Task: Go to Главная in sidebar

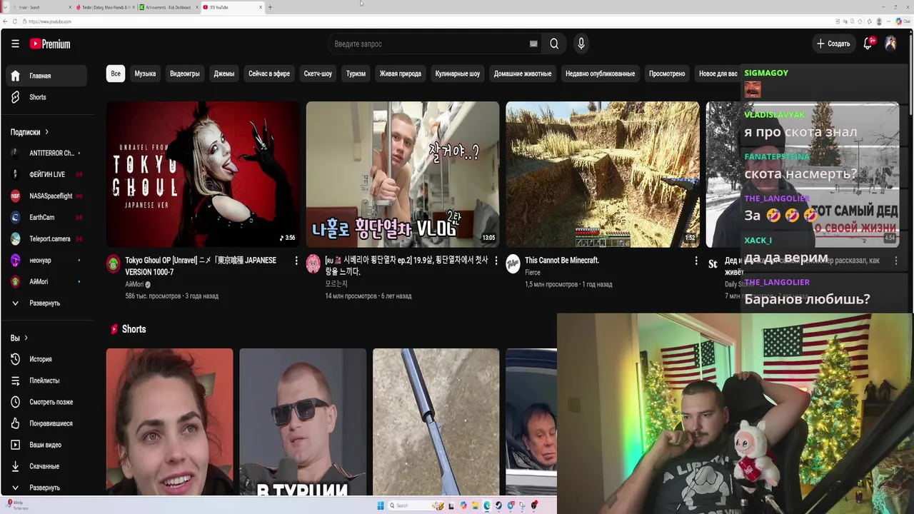Action: pyautogui.click(x=47, y=76)
